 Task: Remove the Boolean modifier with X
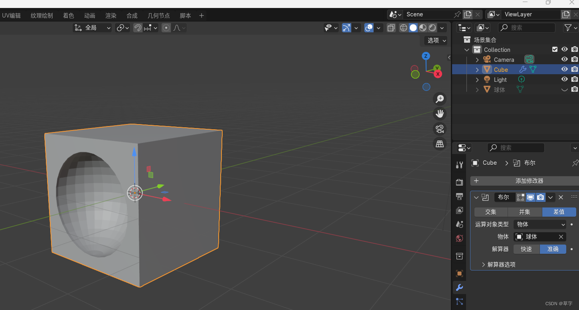[x=561, y=197]
